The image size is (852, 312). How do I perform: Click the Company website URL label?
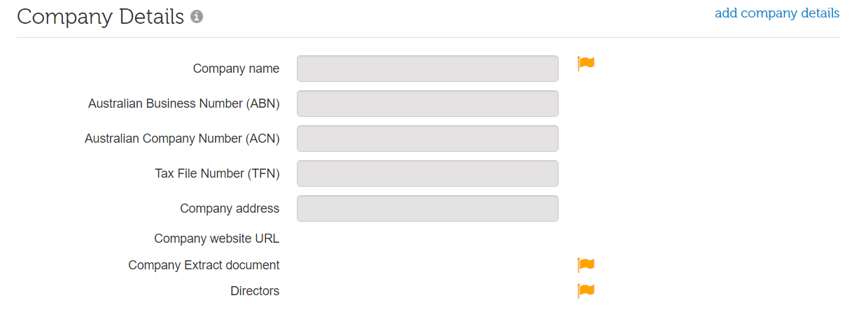pos(216,239)
